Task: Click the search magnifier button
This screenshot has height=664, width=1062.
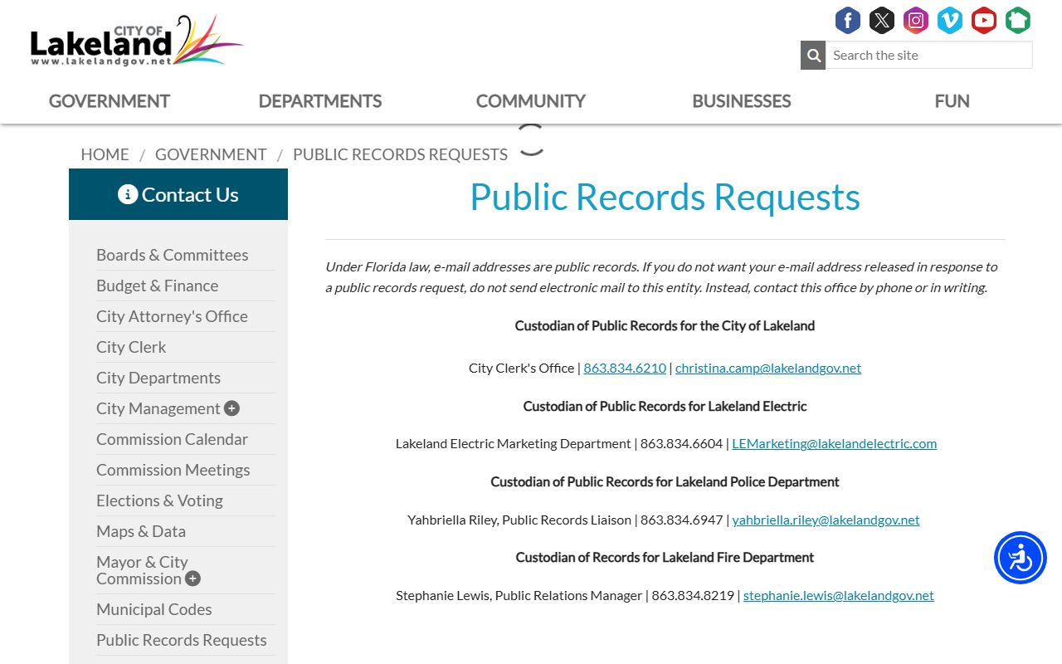Action: pos(813,56)
